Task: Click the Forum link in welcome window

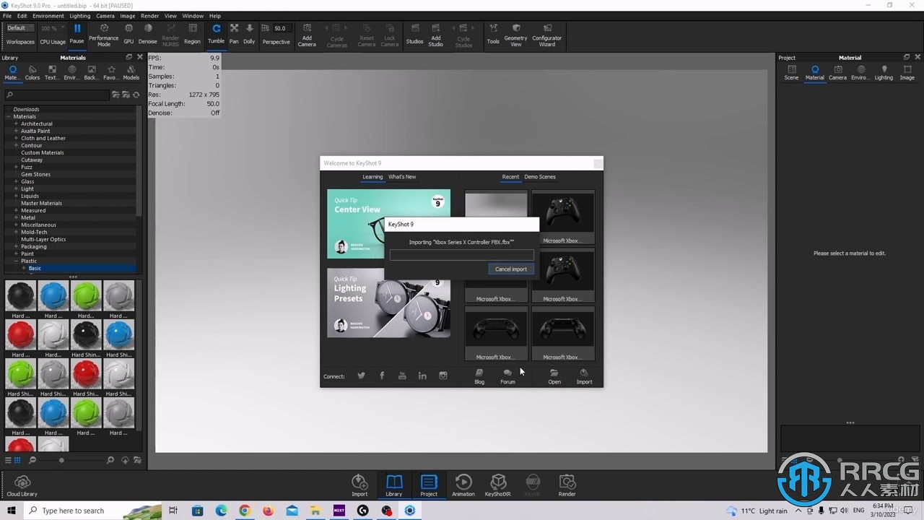Action: [507, 376]
